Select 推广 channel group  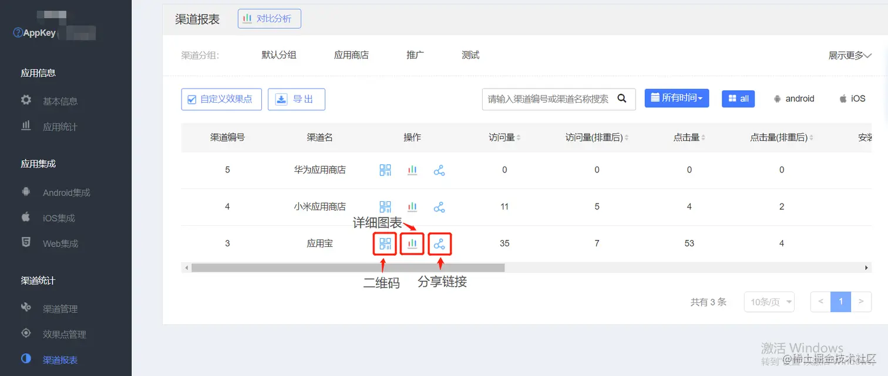coord(415,55)
